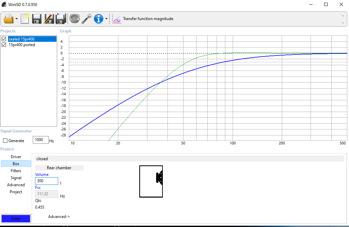The image size is (349, 227).
Task: Create a new project with the blank page icon
Action: (x=25, y=19)
